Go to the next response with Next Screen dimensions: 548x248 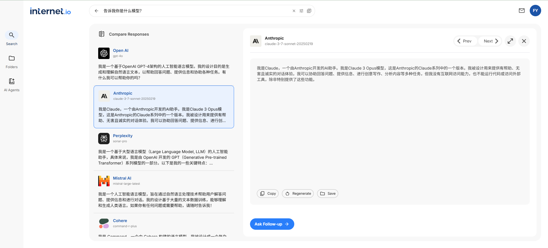(x=490, y=41)
